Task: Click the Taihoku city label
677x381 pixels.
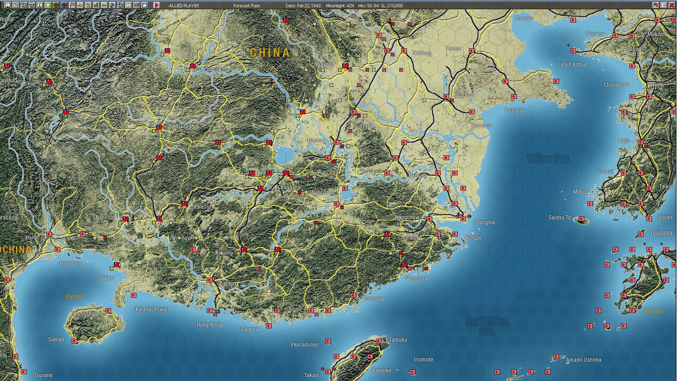Action: point(398,340)
